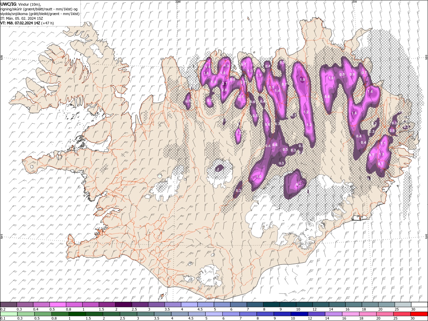Click the 25 label under upper legend row
Image resolution: width=428 pixels, height=321 pixels.
point(396,309)
